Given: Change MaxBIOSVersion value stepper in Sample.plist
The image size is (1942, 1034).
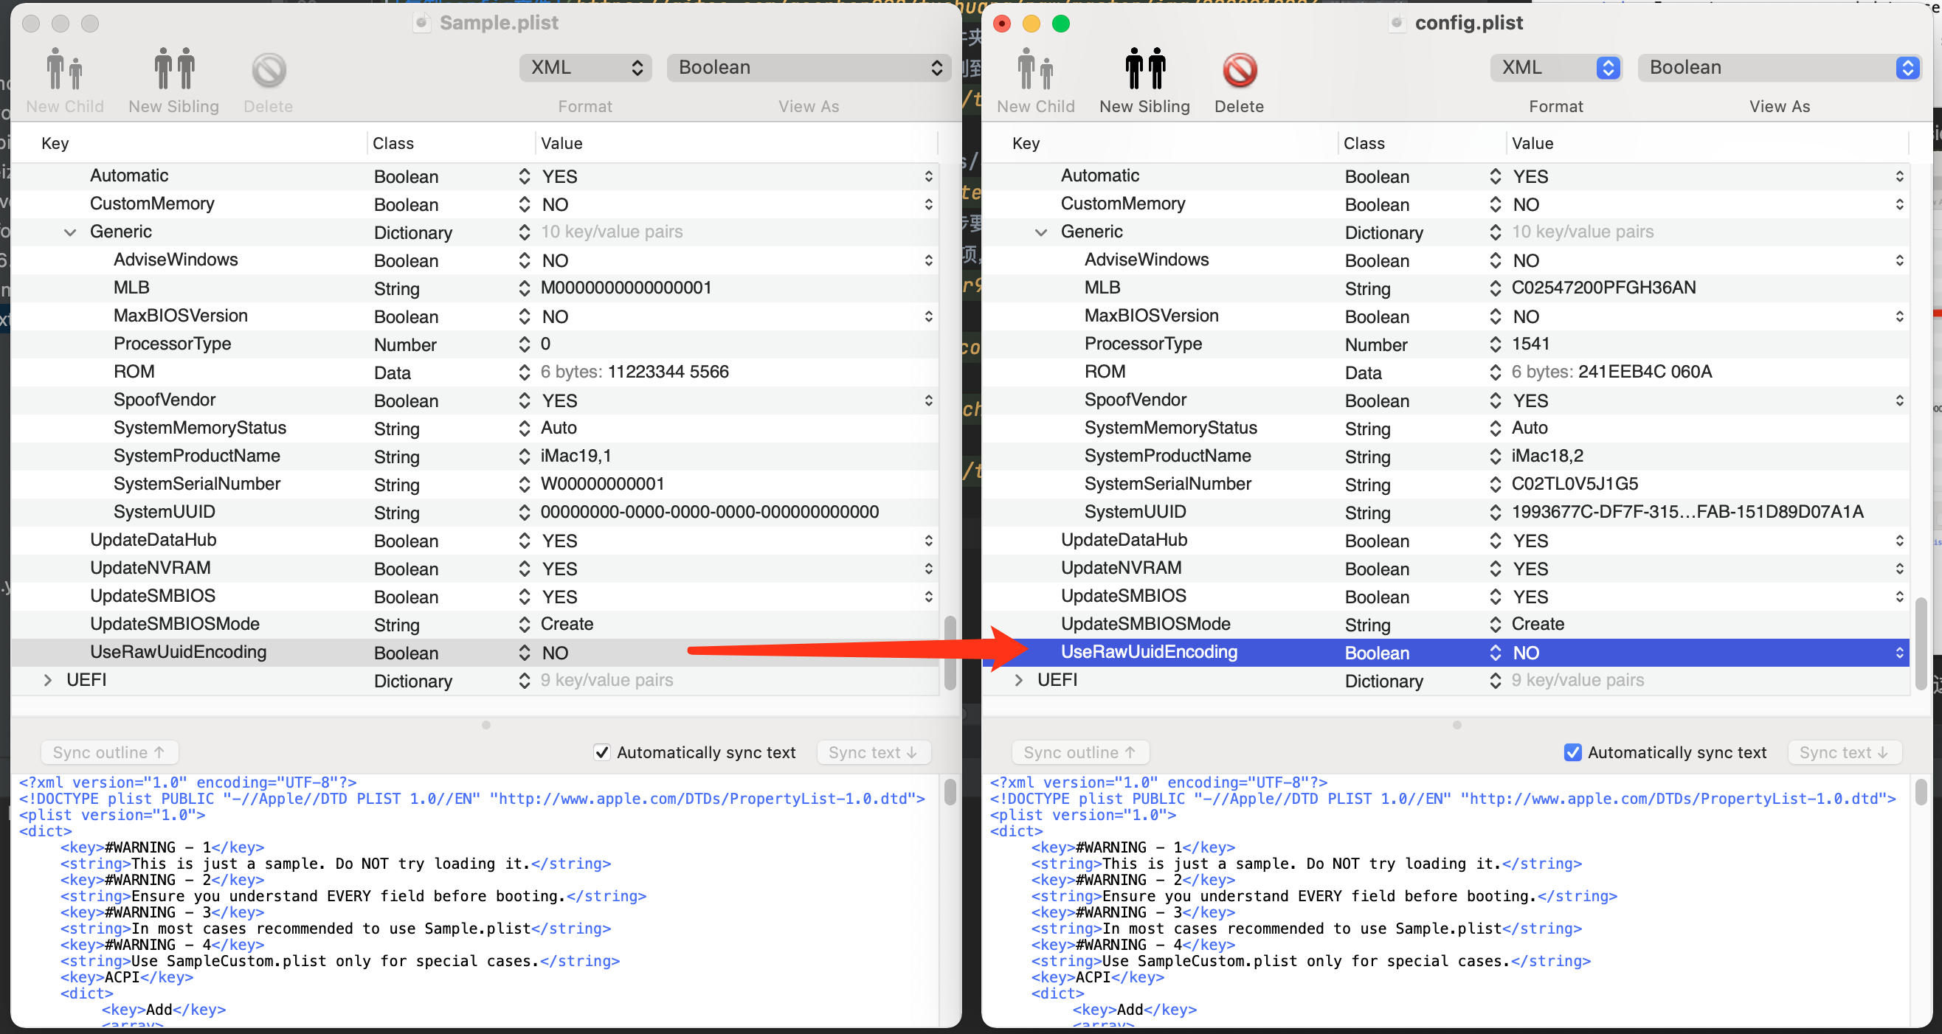Looking at the screenshot, I should (928, 316).
